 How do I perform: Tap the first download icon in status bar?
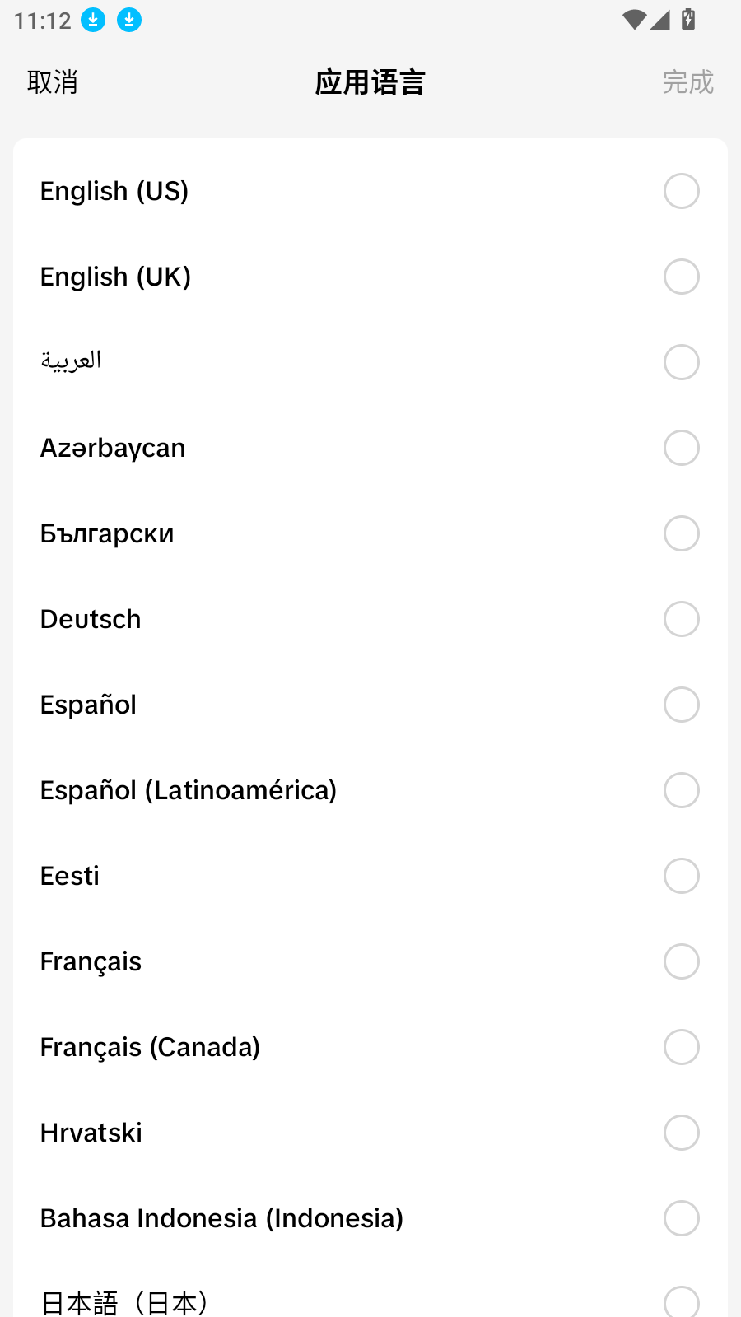pyautogui.click(x=93, y=20)
